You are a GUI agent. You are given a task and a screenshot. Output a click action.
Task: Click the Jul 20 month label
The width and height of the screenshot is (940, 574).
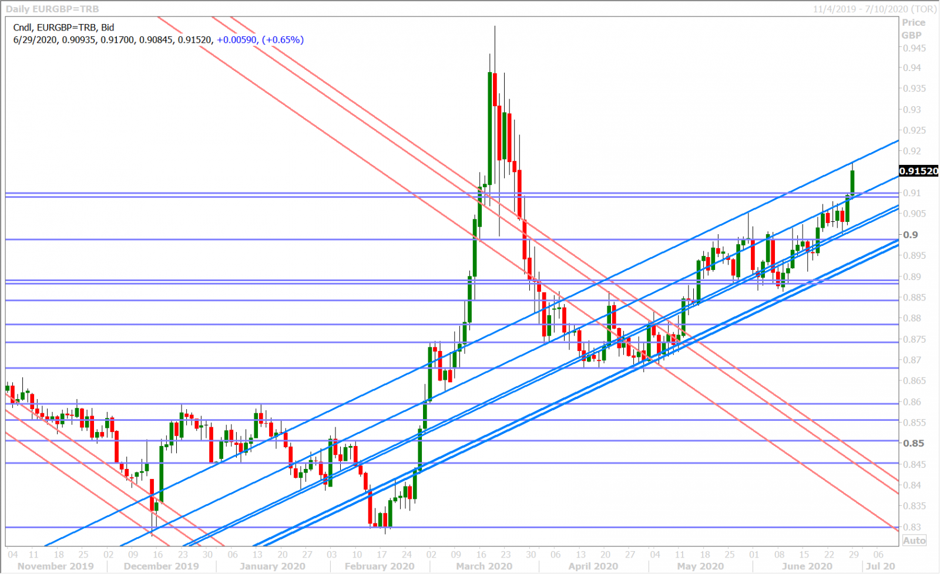[x=881, y=566]
